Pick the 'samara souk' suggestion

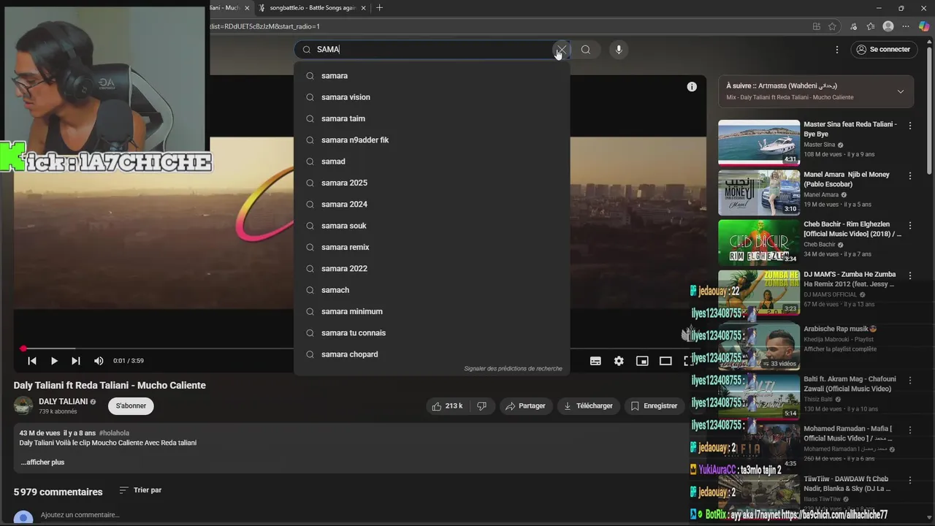(x=432, y=226)
